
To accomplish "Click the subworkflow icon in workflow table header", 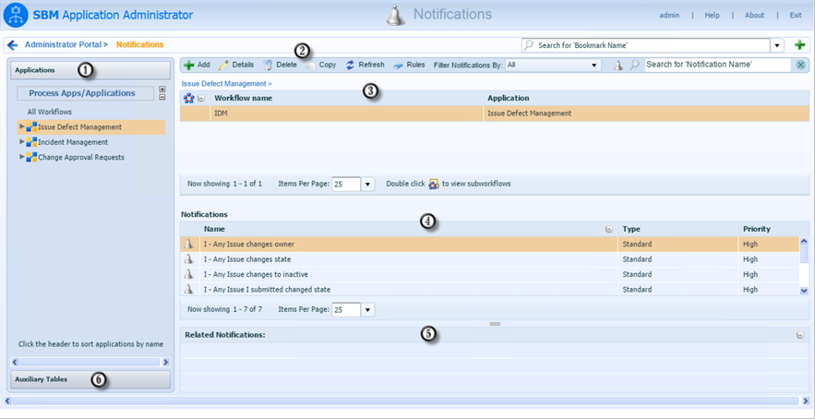I will [189, 98].
